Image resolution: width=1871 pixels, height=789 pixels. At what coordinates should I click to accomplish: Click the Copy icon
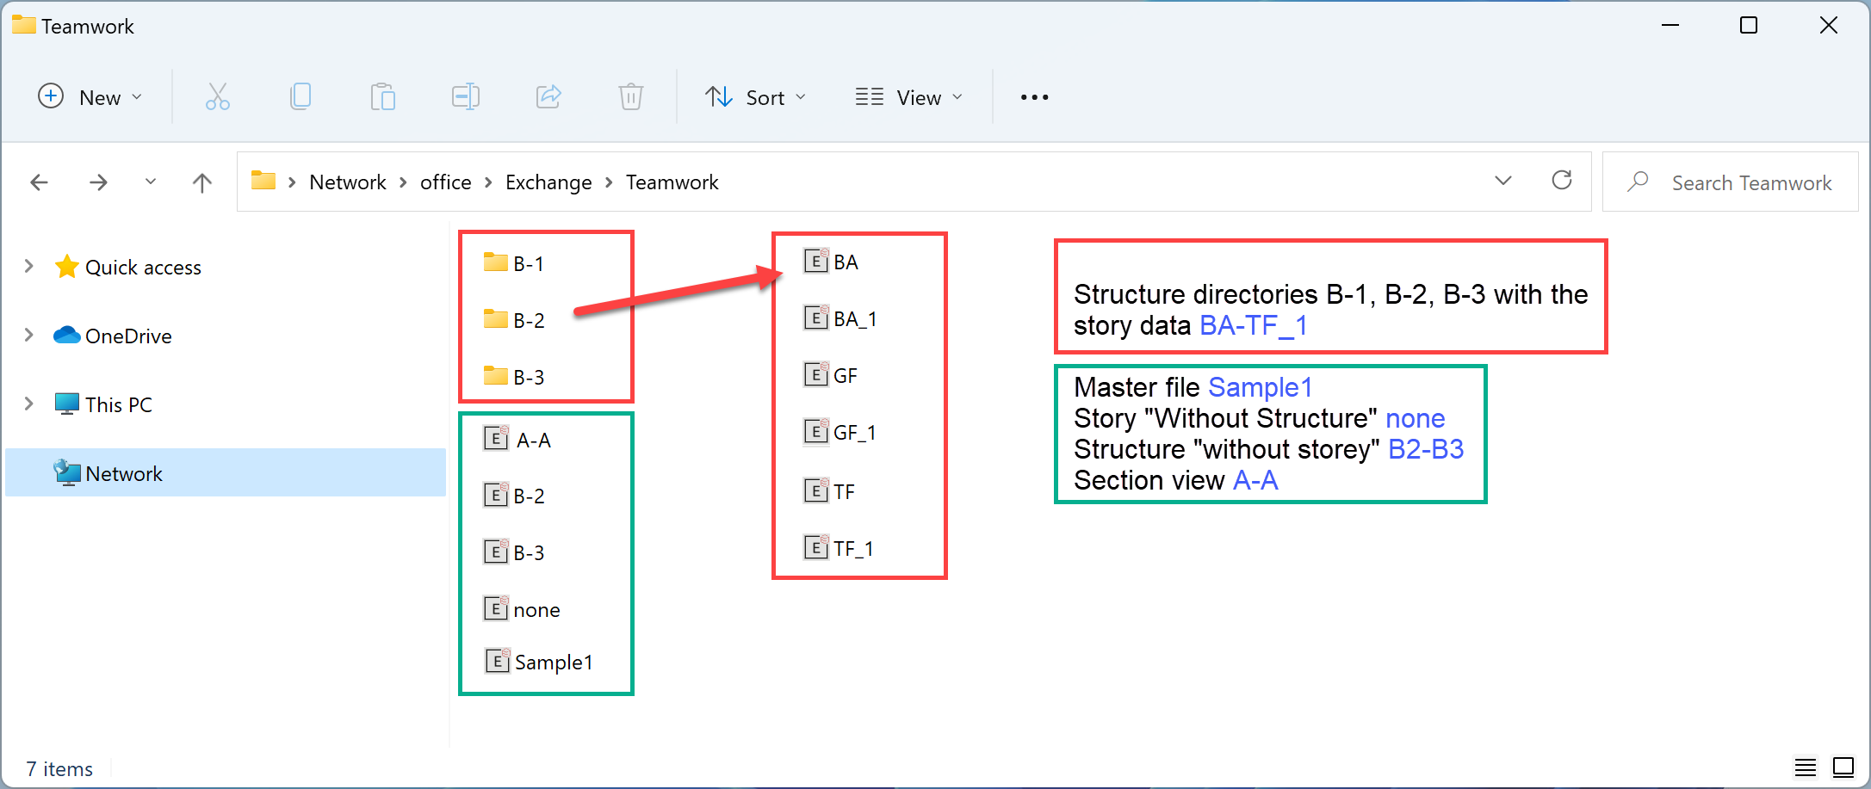point(300,96)
